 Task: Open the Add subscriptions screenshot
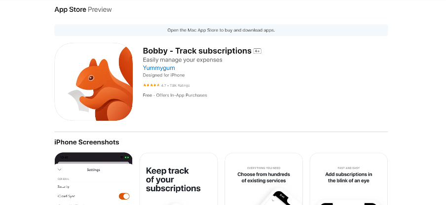348,179
